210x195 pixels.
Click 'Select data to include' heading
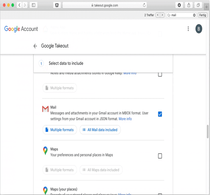pos(66,63)
